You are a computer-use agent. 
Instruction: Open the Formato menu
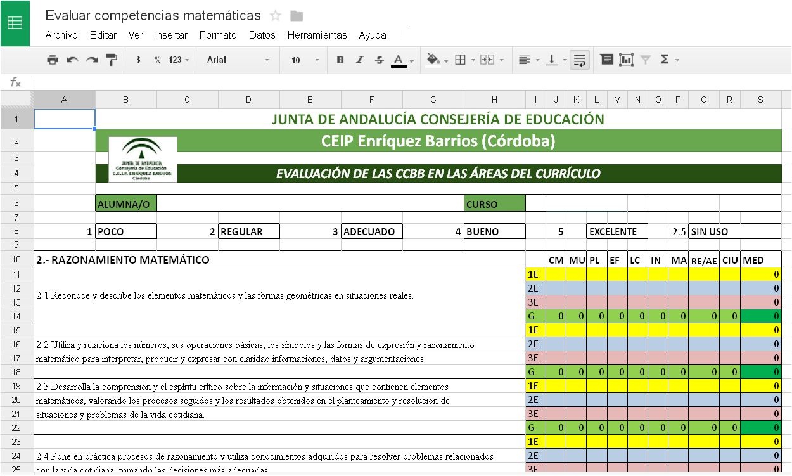pyautogui.click(x=218, y=35)
